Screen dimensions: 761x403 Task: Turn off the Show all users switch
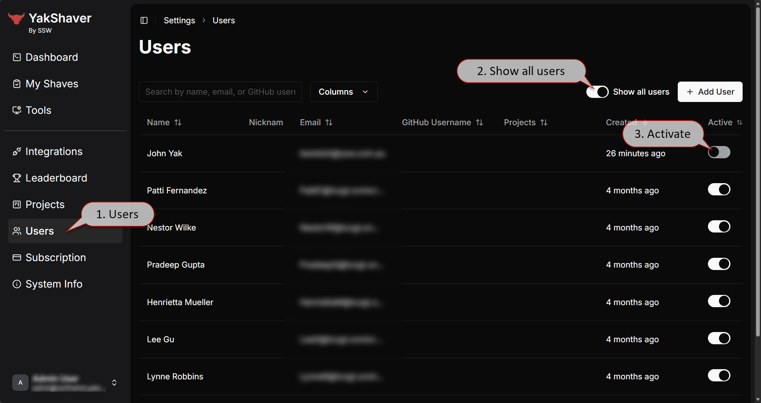click(x=597, y=92)
